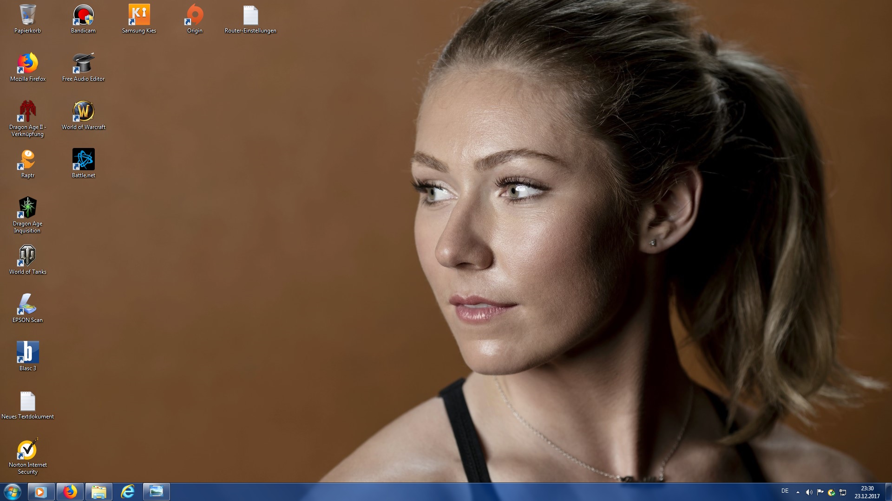Select the Origin launcher shortcut
892x501 pixels.
[195, 15]
